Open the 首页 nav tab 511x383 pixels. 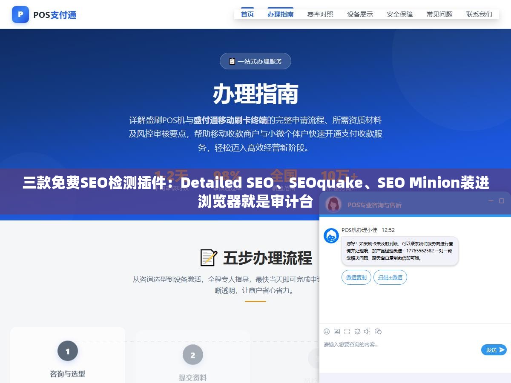pos(247,14)
